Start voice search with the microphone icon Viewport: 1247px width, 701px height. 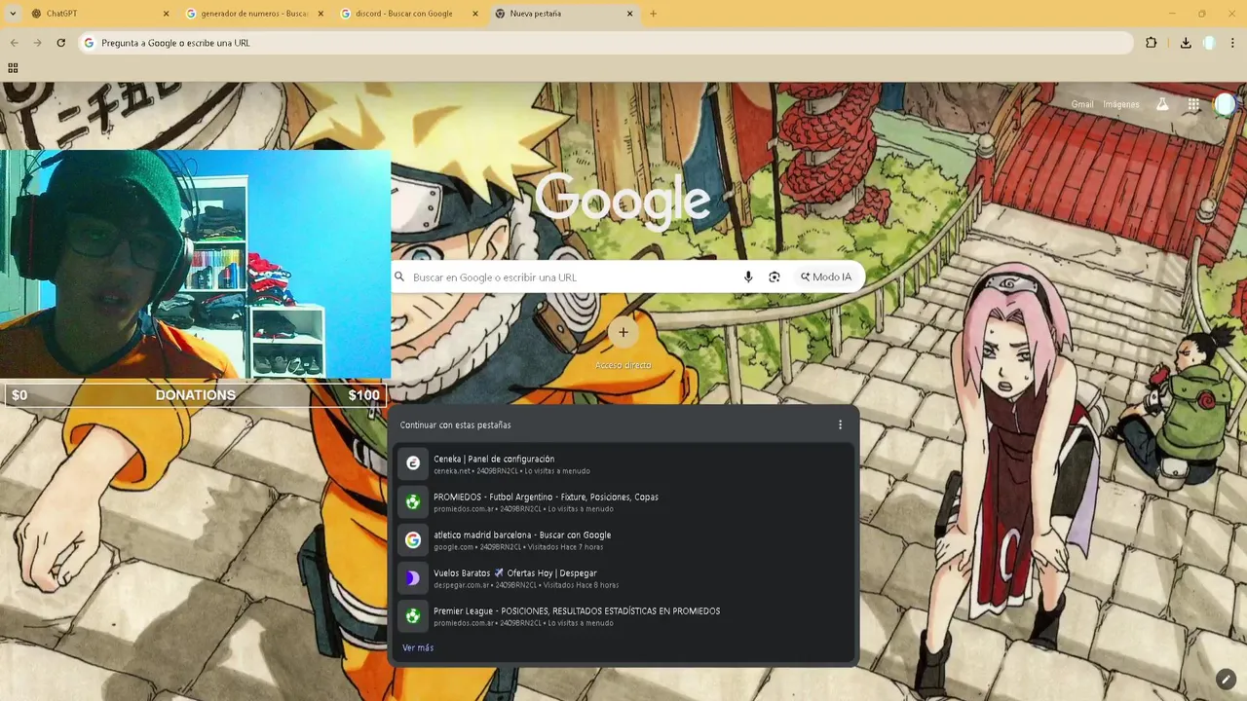click(748, 277)
